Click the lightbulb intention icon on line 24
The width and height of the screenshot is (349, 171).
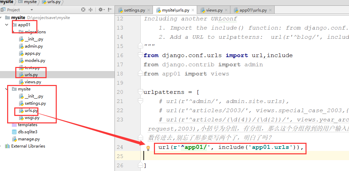148,148
